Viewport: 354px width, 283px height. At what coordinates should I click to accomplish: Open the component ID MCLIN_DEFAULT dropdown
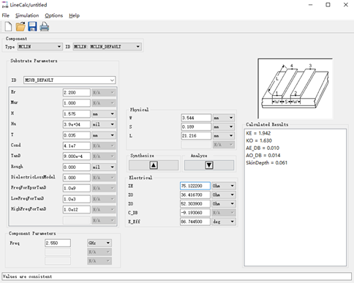(107, 47)
